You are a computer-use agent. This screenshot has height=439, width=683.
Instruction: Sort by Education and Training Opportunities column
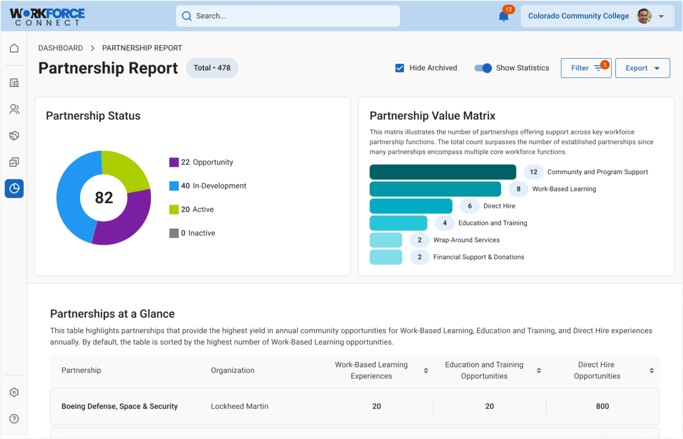click(x=539, y=370)
